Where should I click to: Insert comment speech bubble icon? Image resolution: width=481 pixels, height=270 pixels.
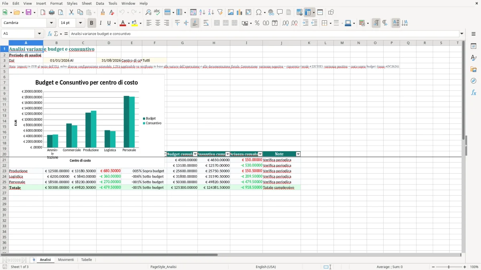click(280, 12)
